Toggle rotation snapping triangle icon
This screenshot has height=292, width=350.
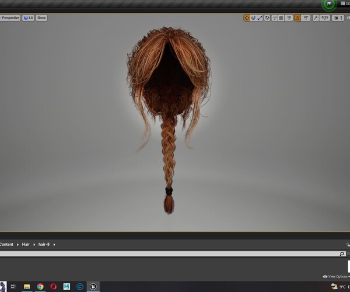(297, 18)
